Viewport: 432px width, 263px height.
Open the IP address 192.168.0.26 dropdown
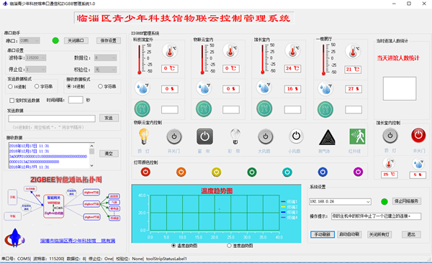tap(340, 202)
